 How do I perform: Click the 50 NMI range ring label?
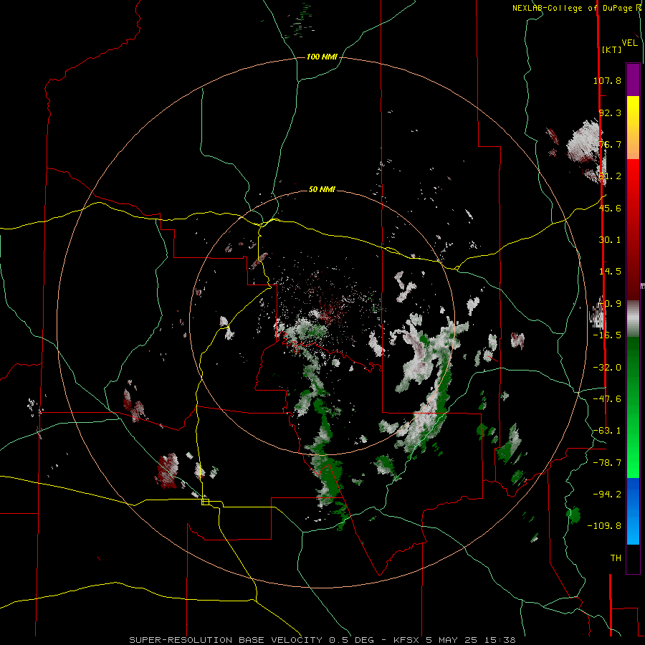coord(322,190)
